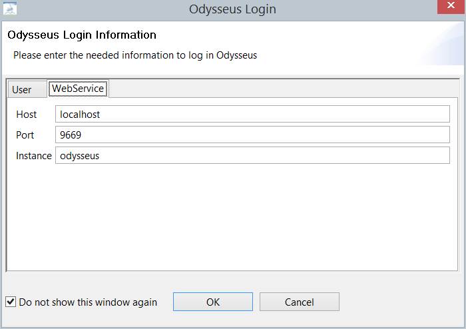The height and width of the screenshot is (329, 466).
Task: Switch to the User tab
Action: click(x=22, y=89)
